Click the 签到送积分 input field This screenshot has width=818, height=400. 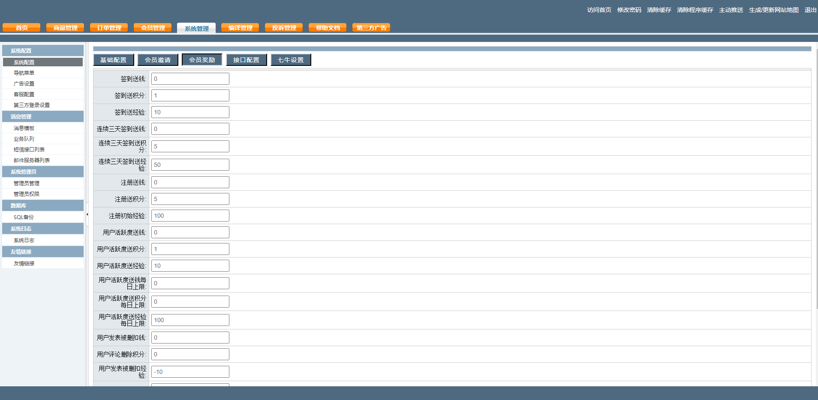point(190,95)
